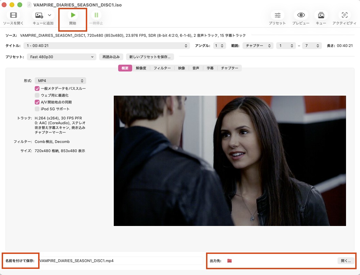Click the 吹き替え字幕スキャン, 焼き込み text
Image resolution: width=360 pixels, height=275 pixels.
[60, 128]
